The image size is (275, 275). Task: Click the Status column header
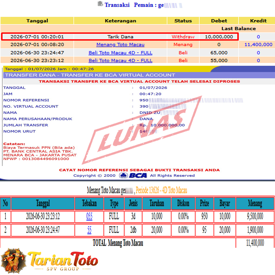183,21
